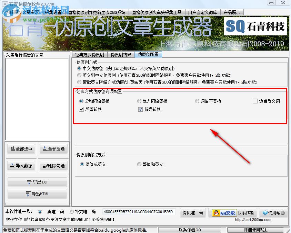
Task: Open the 产品展示 tab
Action: point(232,12)
